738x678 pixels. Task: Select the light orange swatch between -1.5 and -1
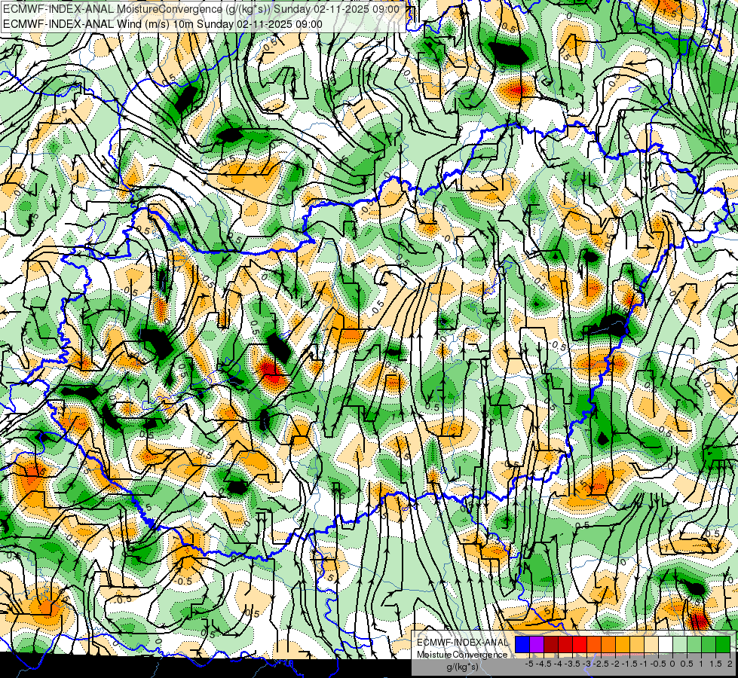(x=637, y=644)
